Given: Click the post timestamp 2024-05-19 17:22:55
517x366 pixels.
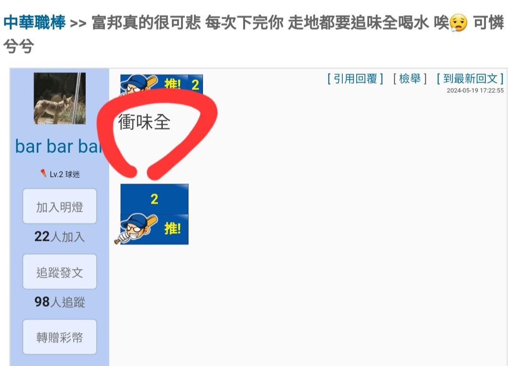Looking at the screenshot, I should (475, 90).
